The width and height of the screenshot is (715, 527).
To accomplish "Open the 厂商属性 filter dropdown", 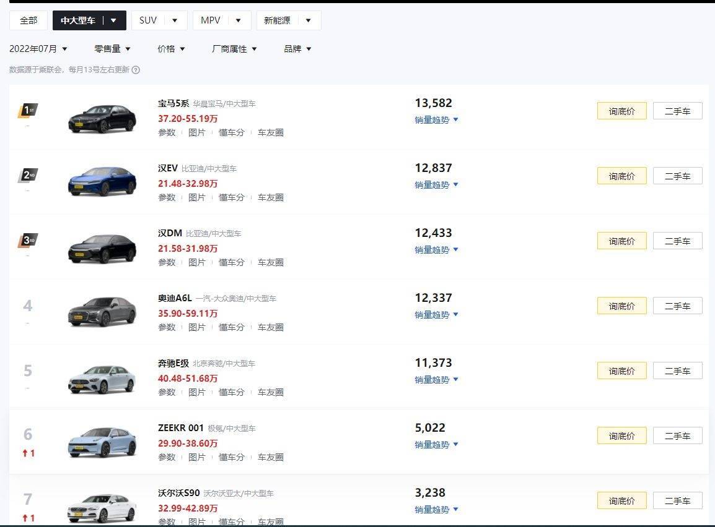I will [x=234, y=49].
